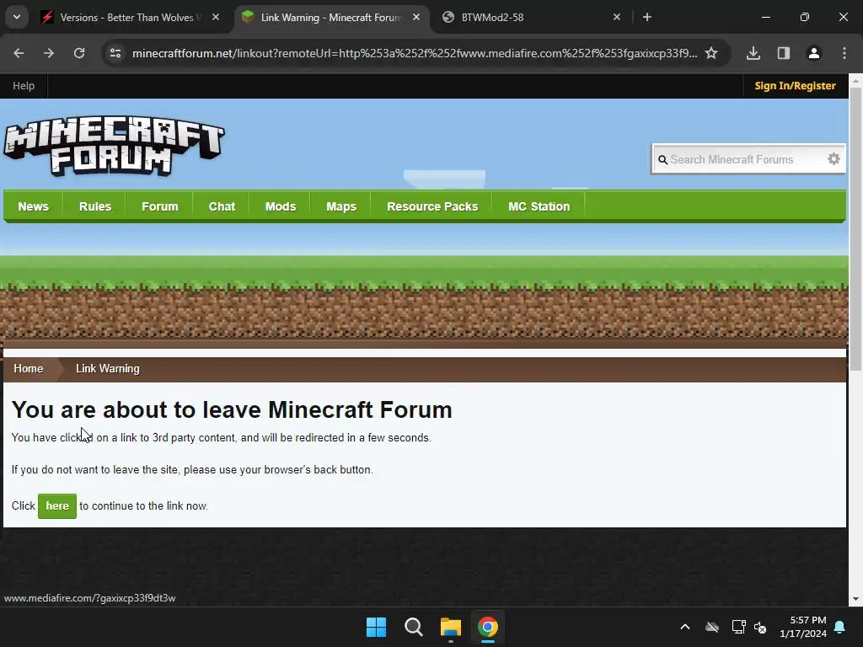Open the Chrome profile icon

point(814,53)
